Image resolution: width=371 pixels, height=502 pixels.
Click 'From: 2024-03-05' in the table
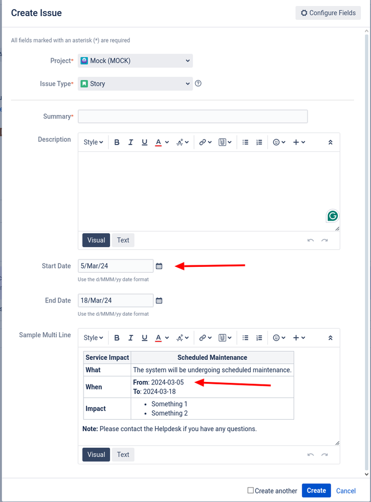(158, 382)
